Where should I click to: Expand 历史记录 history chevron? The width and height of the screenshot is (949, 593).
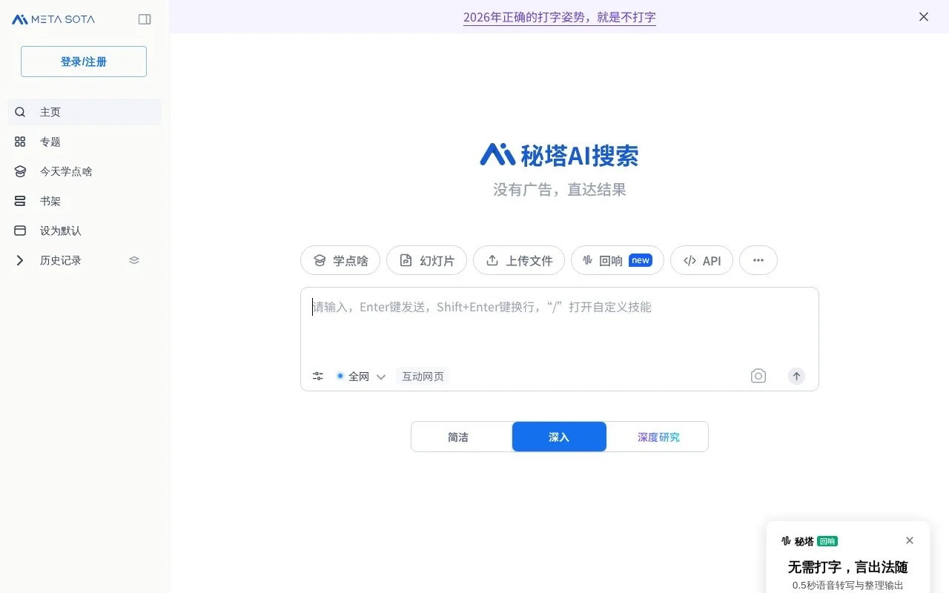(20, 260)
